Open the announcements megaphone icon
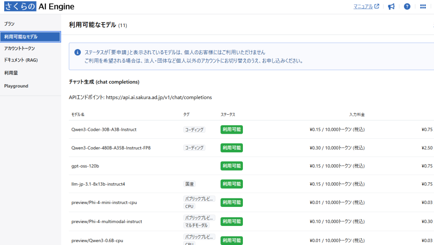This screenshot has width=434, height=245. click(x=391, y=6)
